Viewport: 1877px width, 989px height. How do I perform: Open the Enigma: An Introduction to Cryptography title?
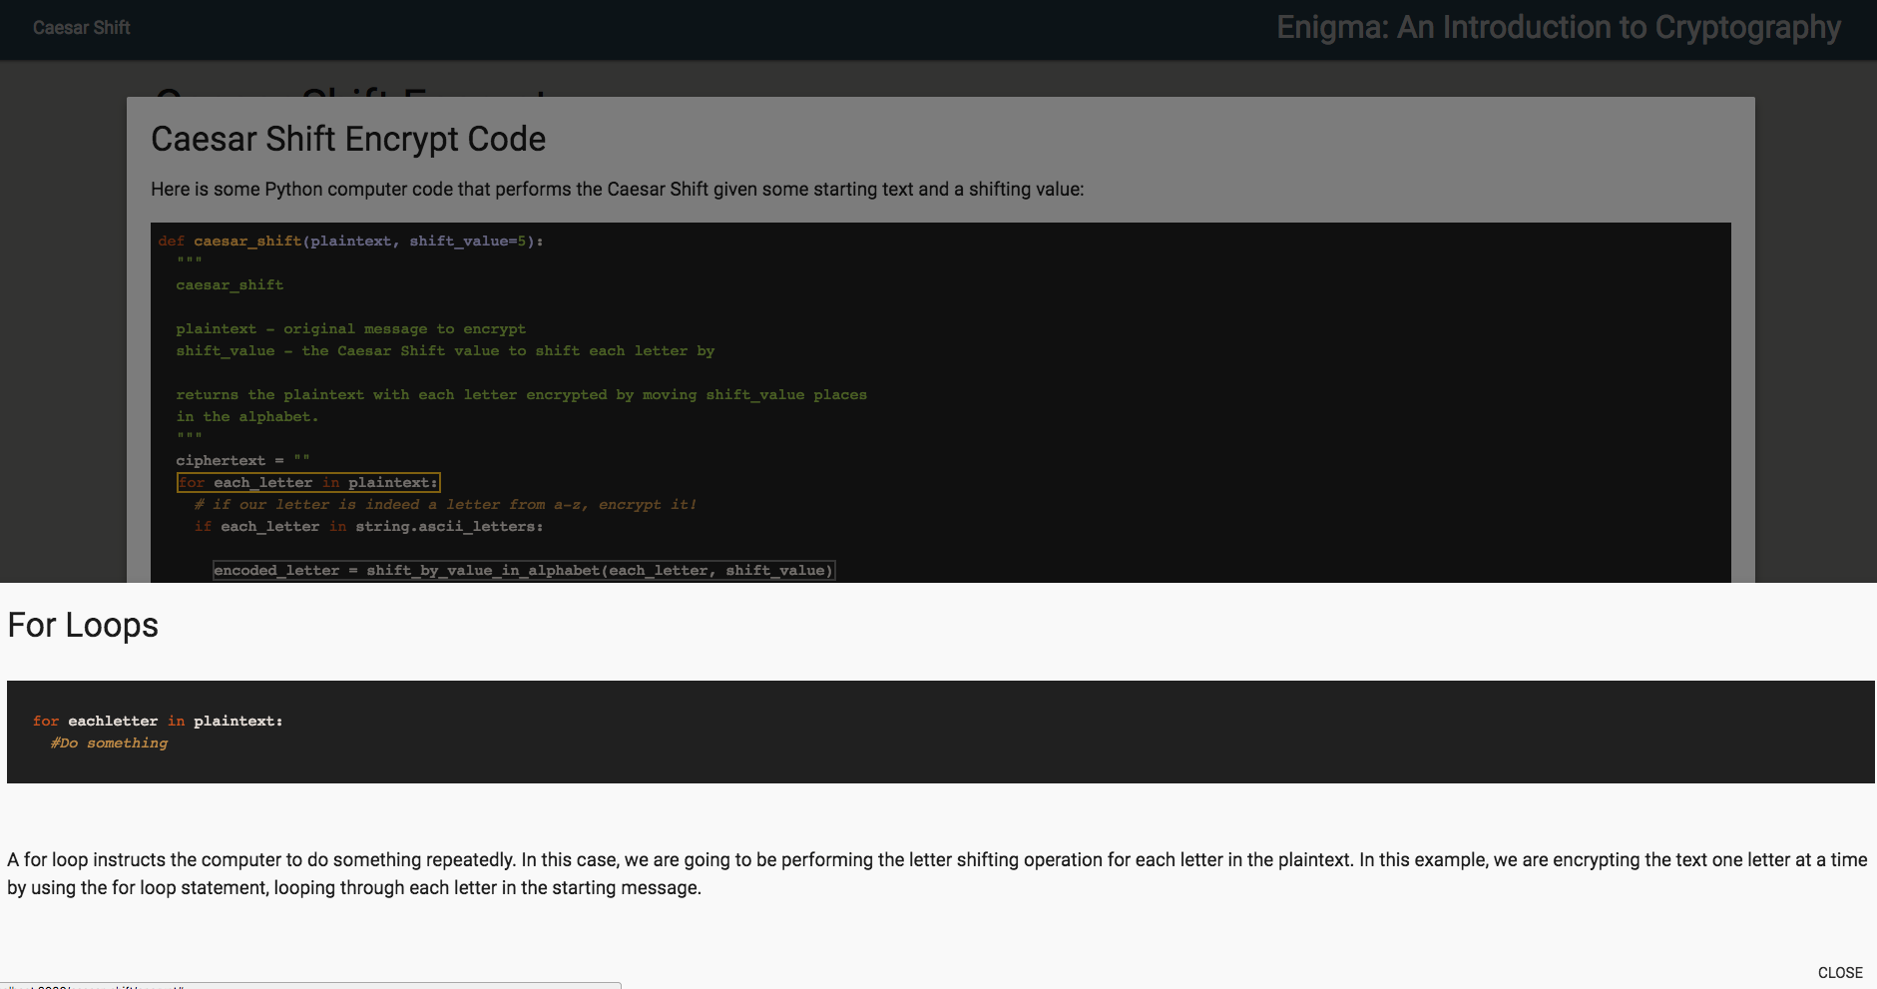coord(1558,28)
